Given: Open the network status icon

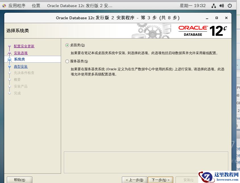Looking at the screenshot, I should pyautogui.click(x=214, y=6).
